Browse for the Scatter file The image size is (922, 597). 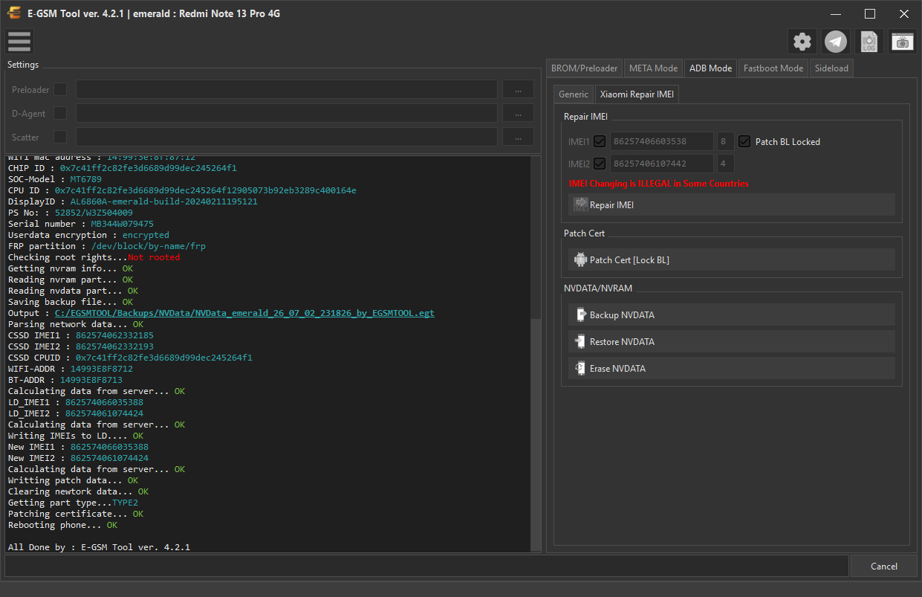pos(518,137)
